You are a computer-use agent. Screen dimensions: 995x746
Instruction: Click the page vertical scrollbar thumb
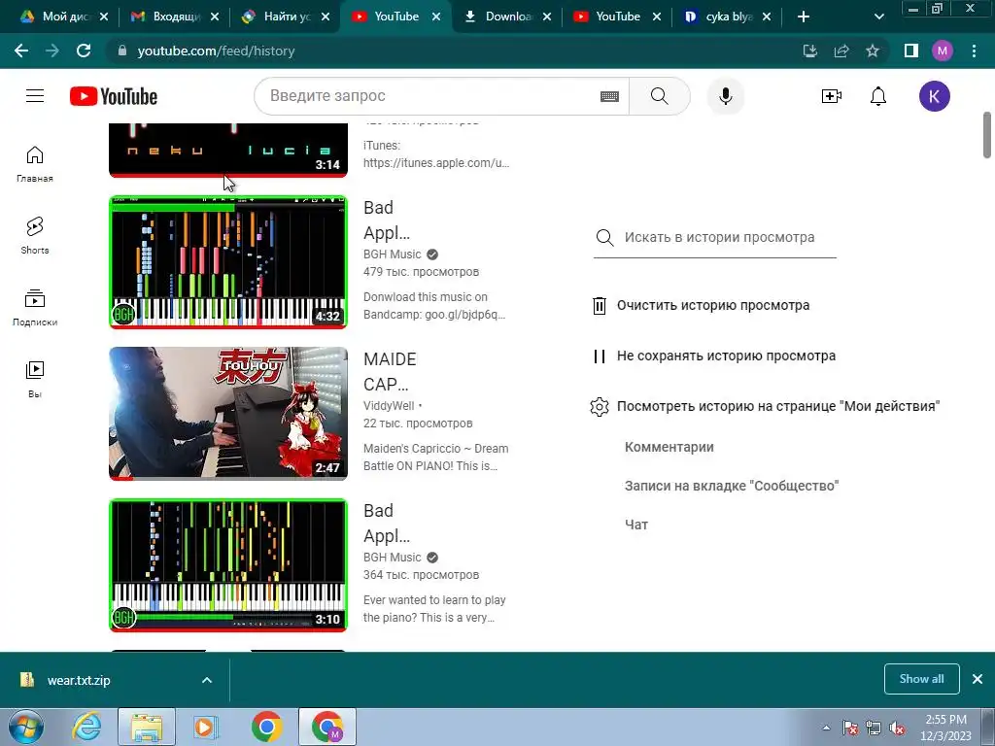(x=987, y=134)
